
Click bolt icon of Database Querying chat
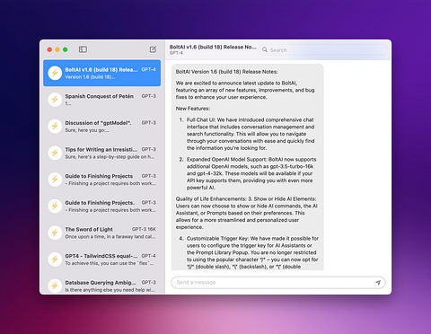click(55, 286)
